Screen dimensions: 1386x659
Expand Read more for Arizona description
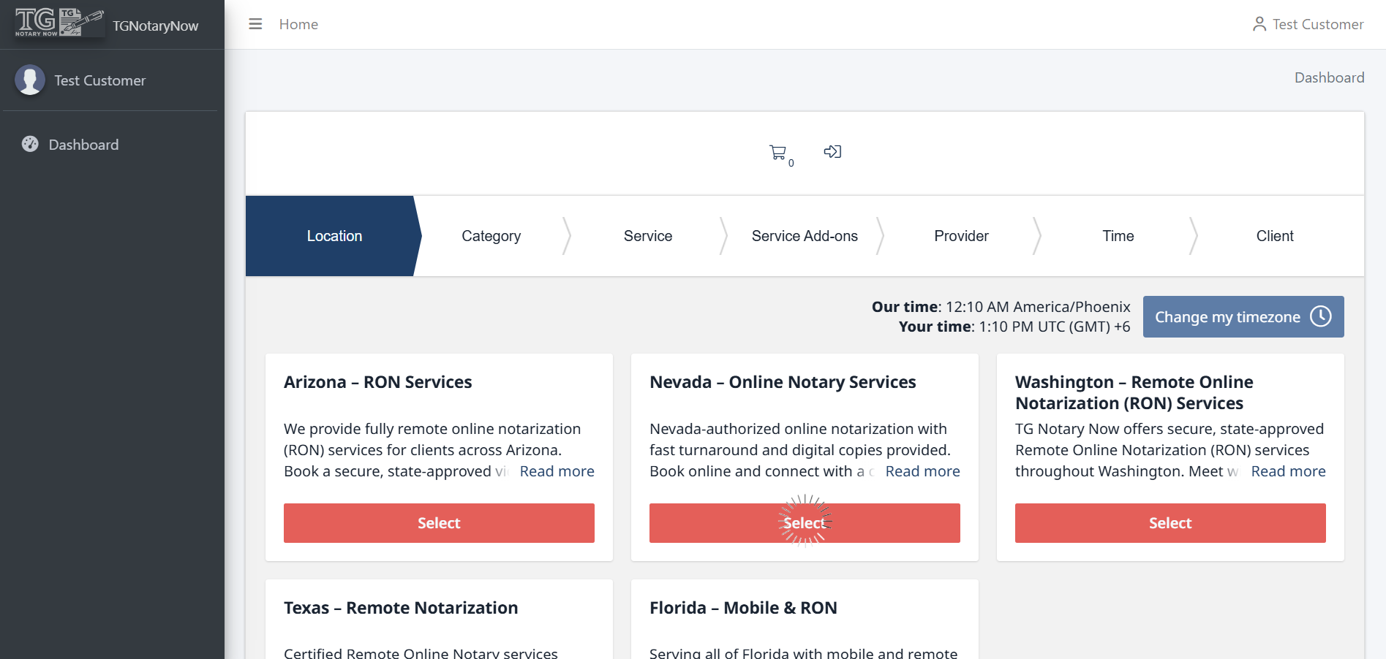point(557,471)
